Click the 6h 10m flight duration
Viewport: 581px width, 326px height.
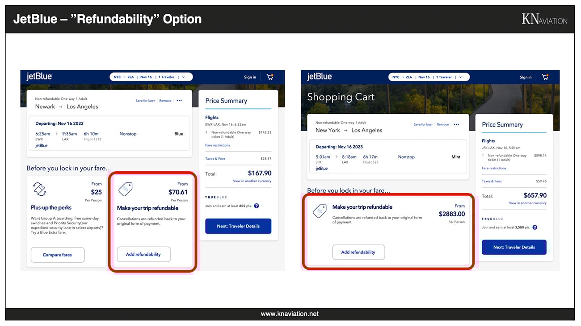tap(91, 134)
